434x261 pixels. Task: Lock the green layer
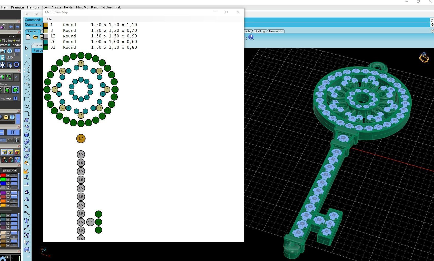8,179
